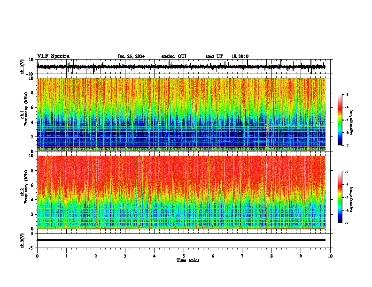This screenshot has width=372, height=287.
Task: Click the log(PSD) label beside ch.1 color bar
Action: click(x=351, y=122)
